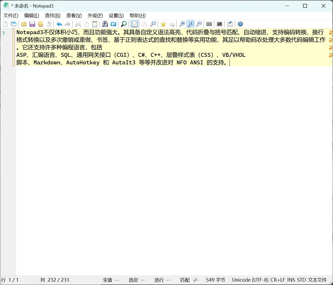The image size is (333, 285).
Task: Toggle INS insert mode in status bar
Action: coord(291,280)
